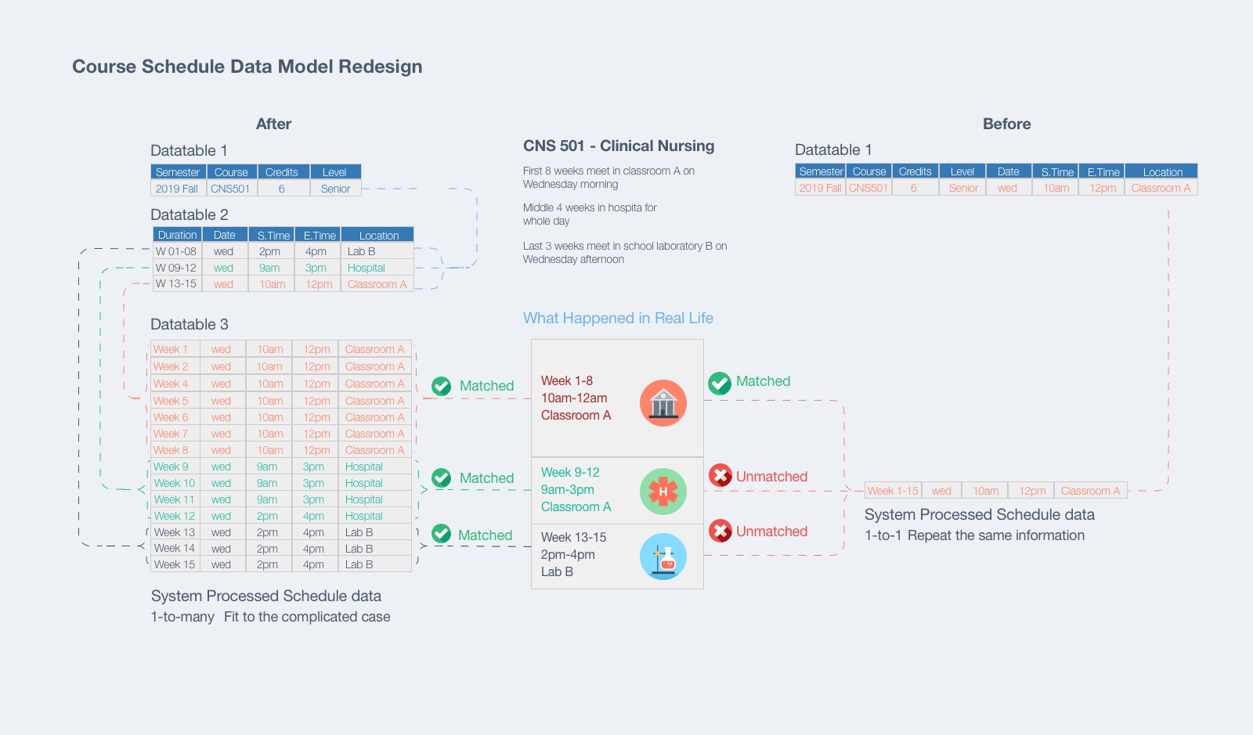Screen dimensions: 1253x735
Task: Click green checkmark left of Week 13-15 card
Action: coord(442,534)
